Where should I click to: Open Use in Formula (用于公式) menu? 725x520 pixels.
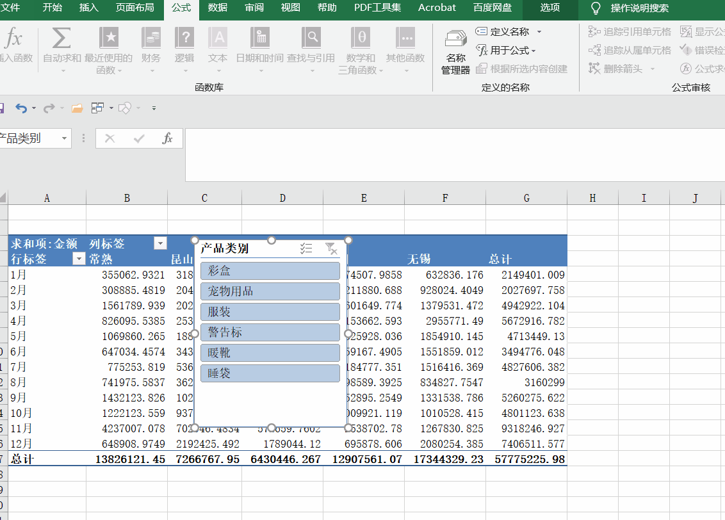[x=506, y=51]
